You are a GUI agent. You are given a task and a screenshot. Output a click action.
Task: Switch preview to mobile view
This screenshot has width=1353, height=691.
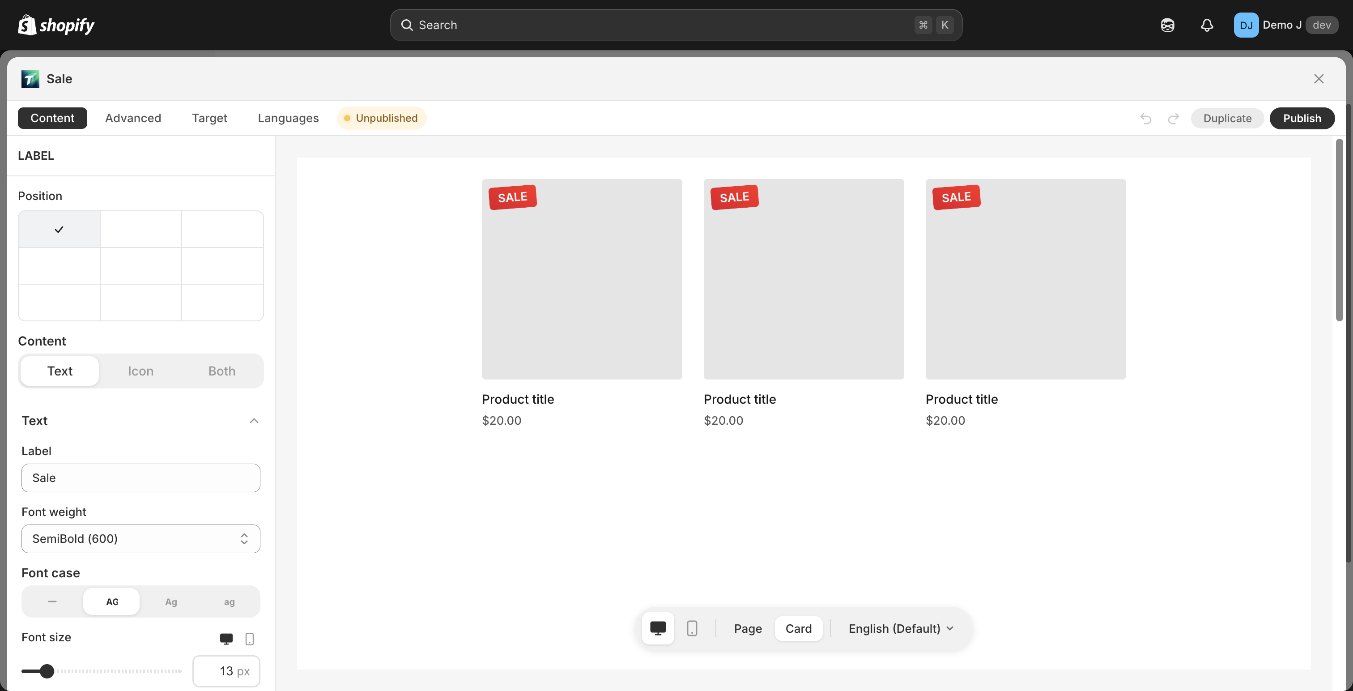pyautogui.click(x=692, y=628)
